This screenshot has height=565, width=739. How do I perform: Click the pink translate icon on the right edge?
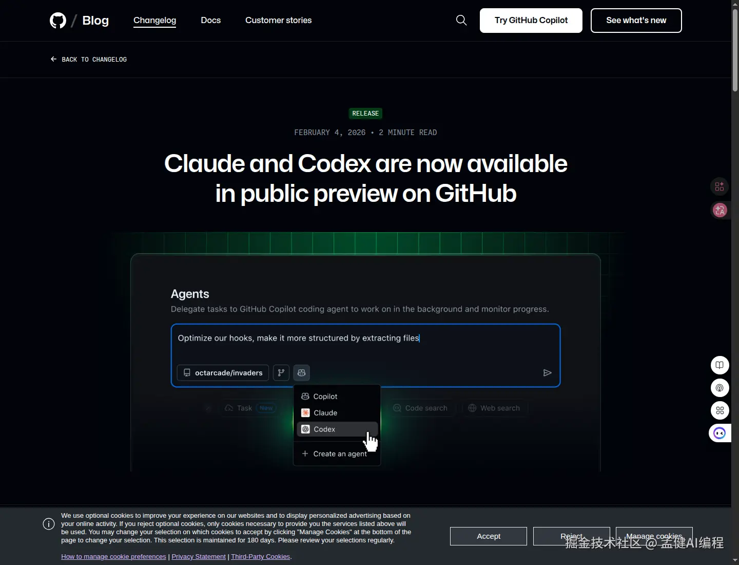point(719,210)
